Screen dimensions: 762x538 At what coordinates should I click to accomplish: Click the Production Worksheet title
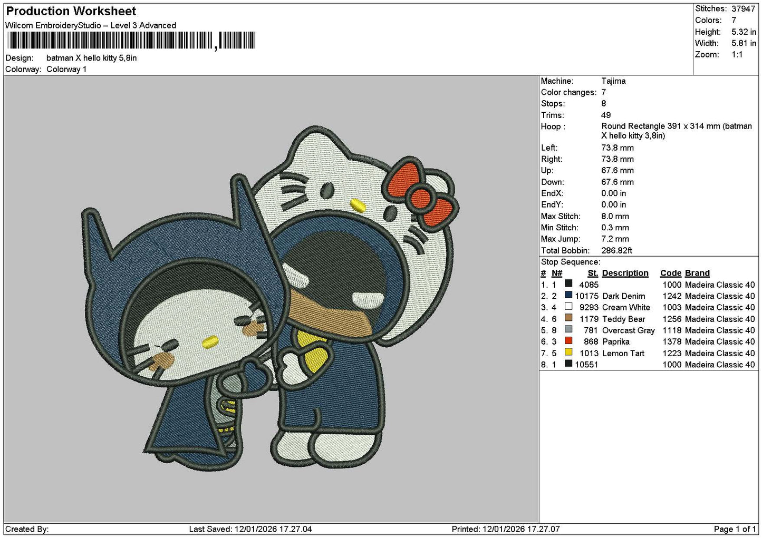[x=71, y=11]
